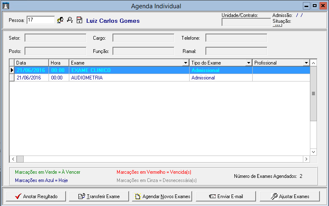
Task: Click the window system icon in title bar
Action: tap(5, 6)
